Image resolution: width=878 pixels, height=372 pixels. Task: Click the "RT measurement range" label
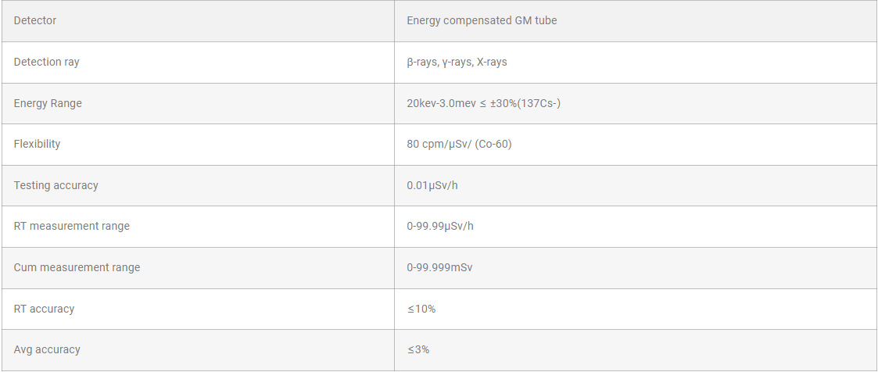point(72,226)
